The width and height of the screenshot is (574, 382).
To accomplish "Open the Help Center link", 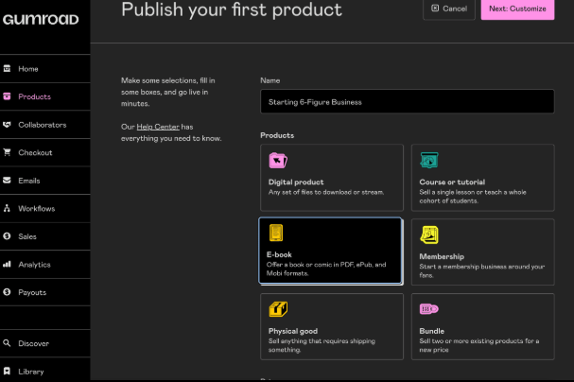I will pyautogui.click(x=158, y=127).
